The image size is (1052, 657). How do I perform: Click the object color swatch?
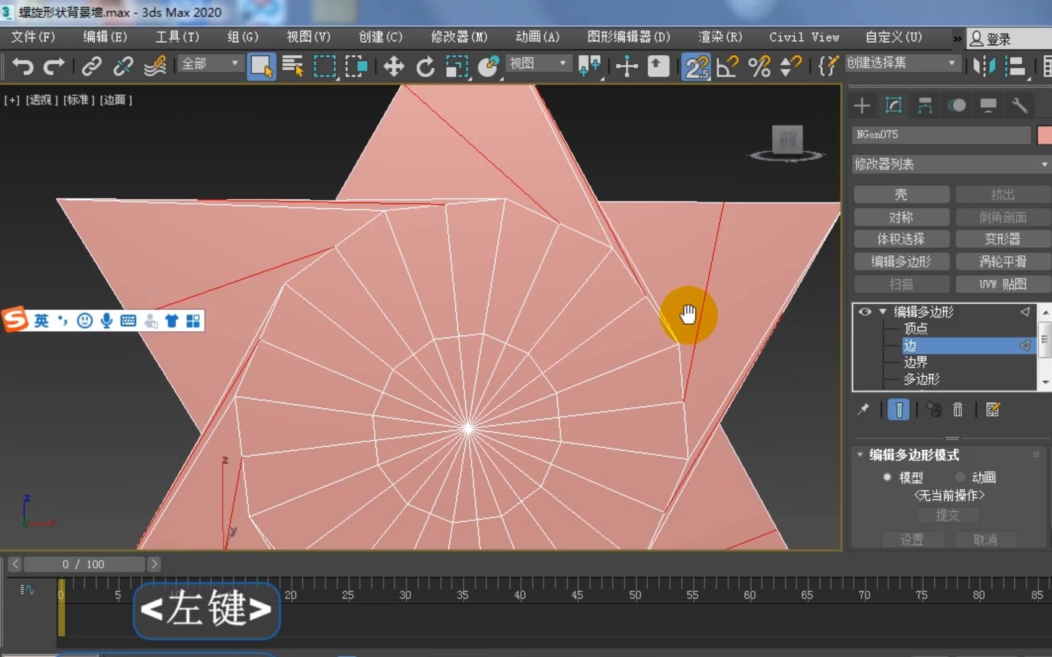coord(1044,135)
